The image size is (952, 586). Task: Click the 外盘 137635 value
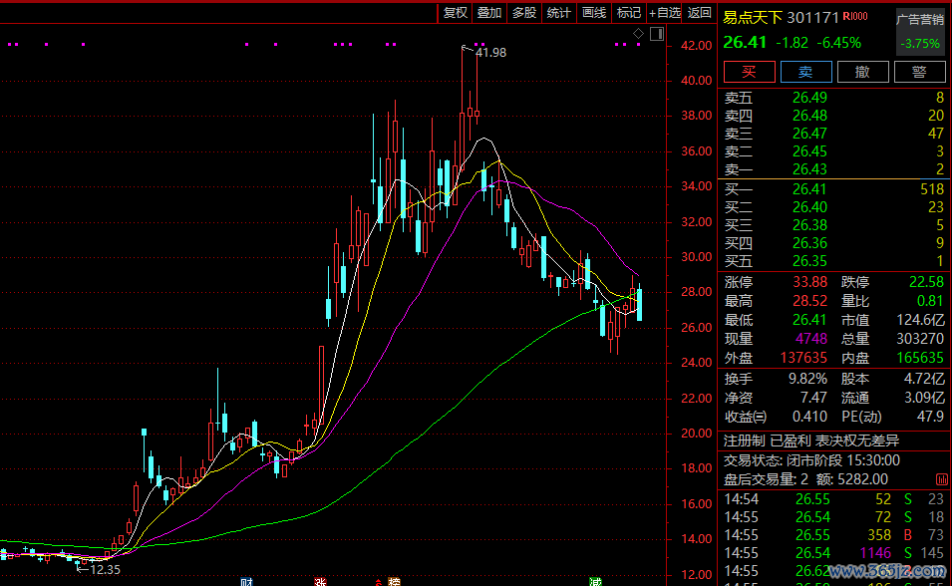point(803,359)
